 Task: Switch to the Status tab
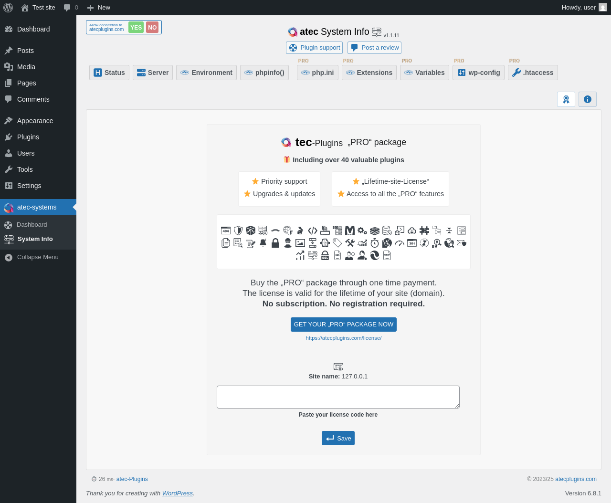(x=109, y=73)
